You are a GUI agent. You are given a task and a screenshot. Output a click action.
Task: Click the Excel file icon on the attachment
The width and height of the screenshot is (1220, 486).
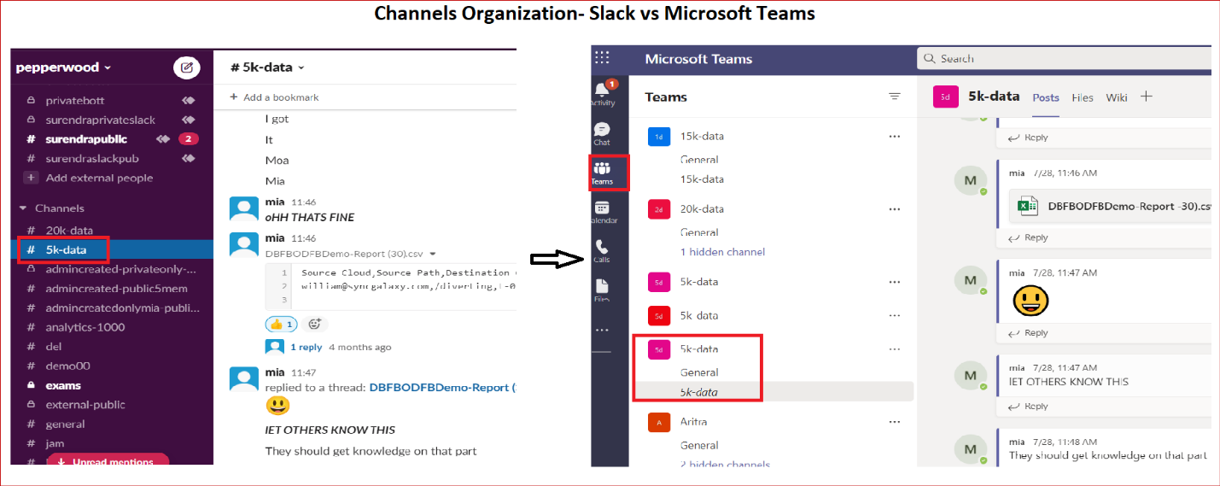point(1027,206)
